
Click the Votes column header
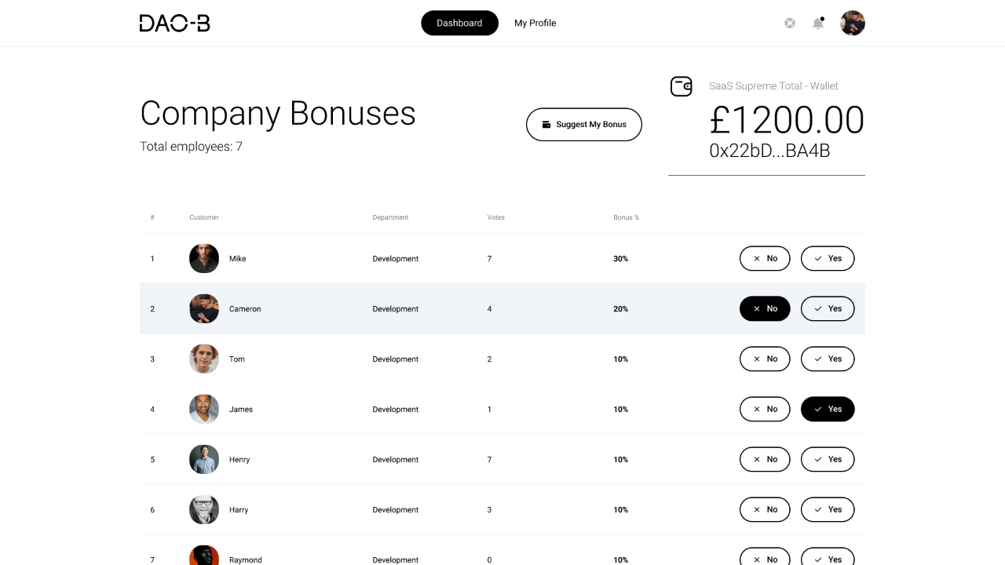(x=495, y=217)
